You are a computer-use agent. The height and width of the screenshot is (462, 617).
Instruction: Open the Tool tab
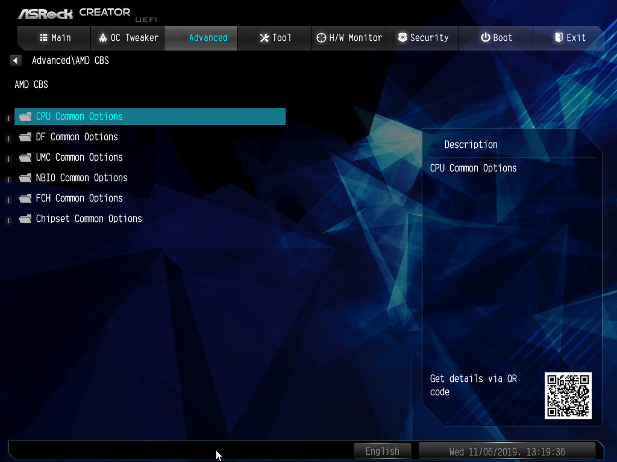tap(275, 38)
